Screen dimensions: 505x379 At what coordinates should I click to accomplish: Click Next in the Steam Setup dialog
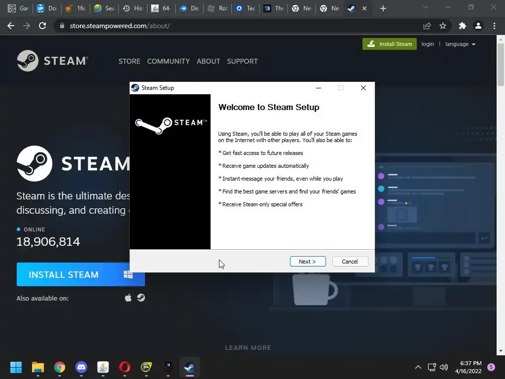point(308,262)
